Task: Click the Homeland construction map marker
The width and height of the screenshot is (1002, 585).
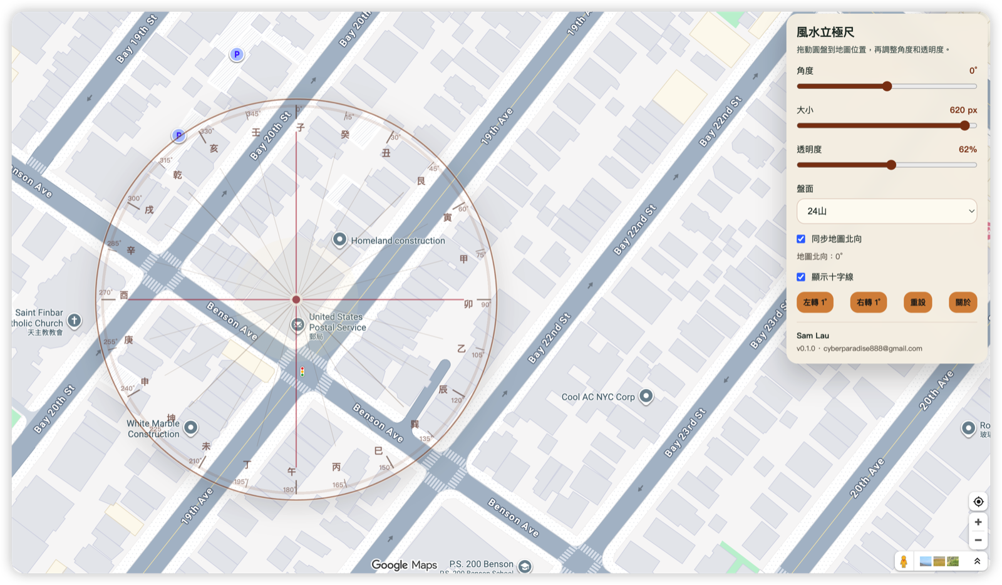Action: tap(339, 239)
